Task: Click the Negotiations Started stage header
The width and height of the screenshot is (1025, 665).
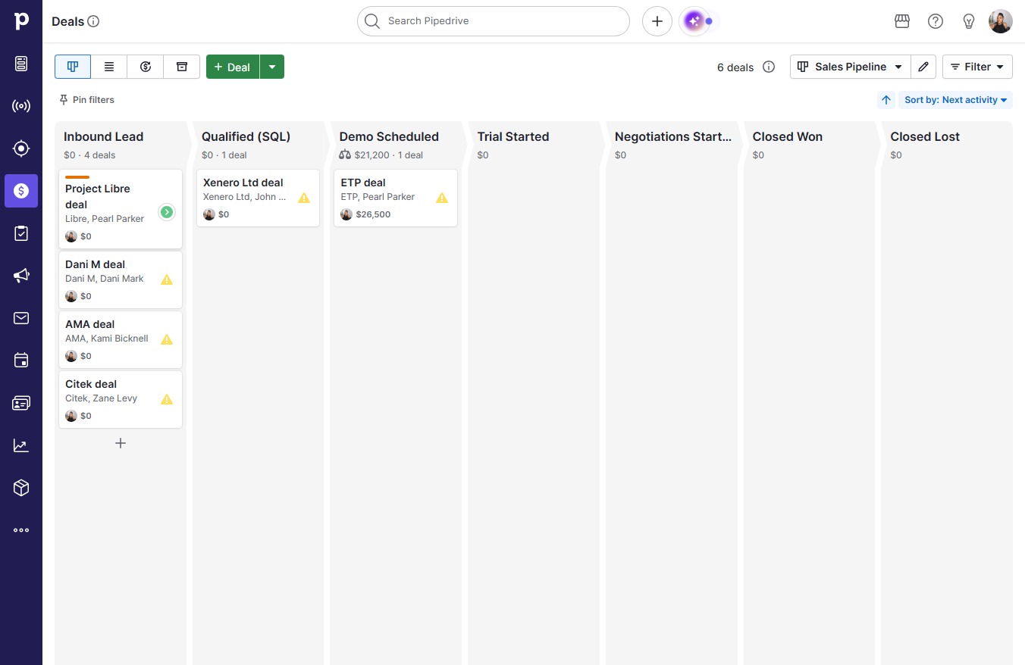Action: tap(673, 136)
